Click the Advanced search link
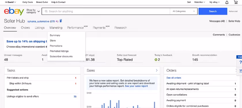 pos(233,11)
